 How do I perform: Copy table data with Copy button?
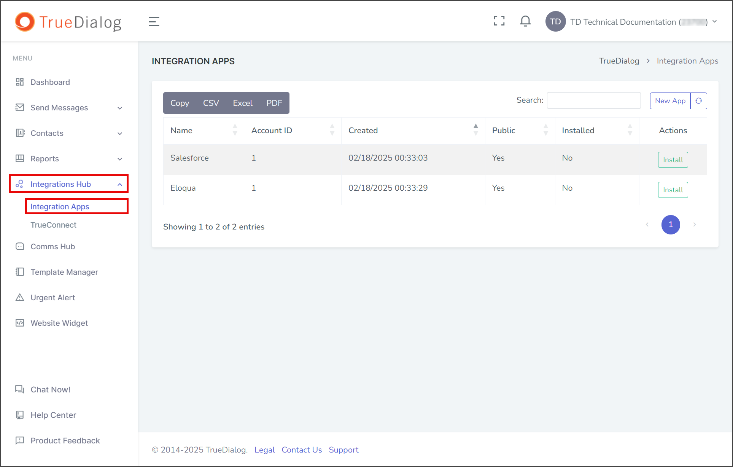180,103
